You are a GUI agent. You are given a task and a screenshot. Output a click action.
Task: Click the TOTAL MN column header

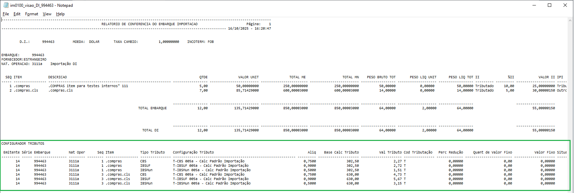click(351, 77)
